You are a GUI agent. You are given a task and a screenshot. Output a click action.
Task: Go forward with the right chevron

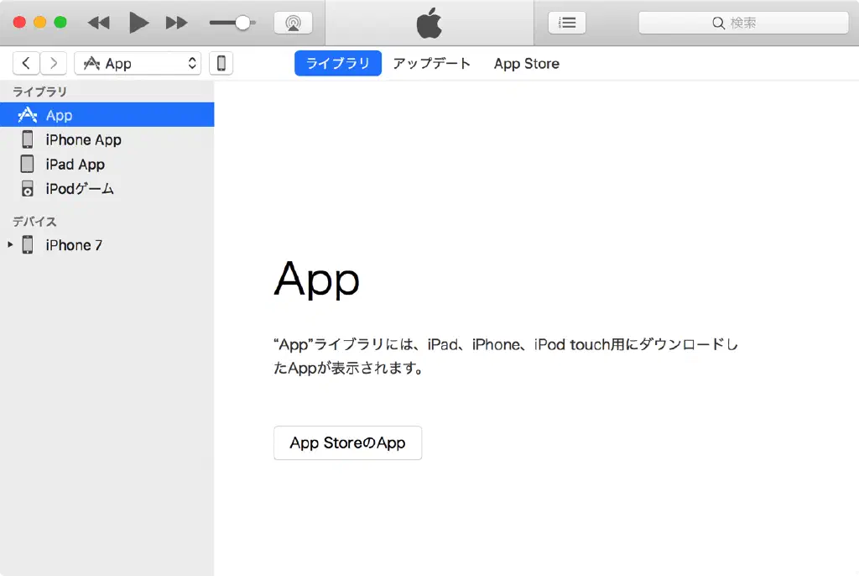pyautogui.click(x=54, y=63)
